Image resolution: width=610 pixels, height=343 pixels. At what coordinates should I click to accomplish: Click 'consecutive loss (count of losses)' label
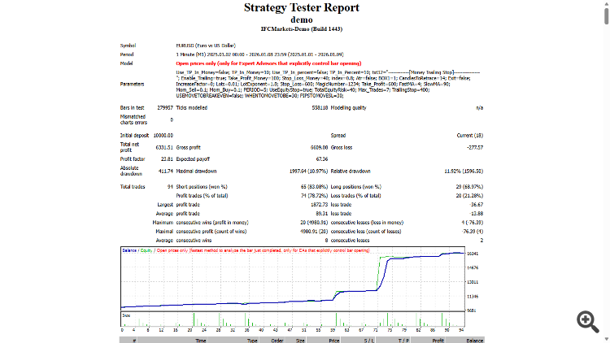(366, 232)
